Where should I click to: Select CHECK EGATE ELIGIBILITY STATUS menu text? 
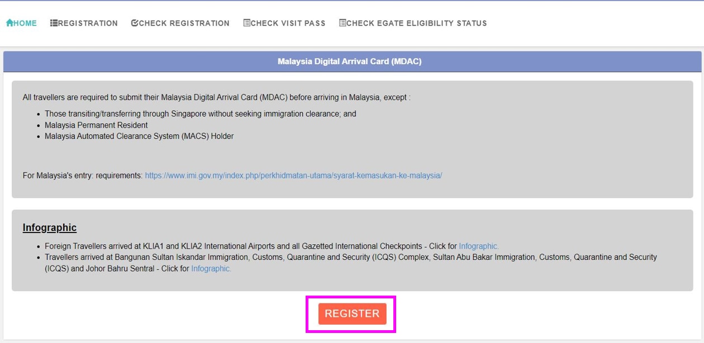416,23
